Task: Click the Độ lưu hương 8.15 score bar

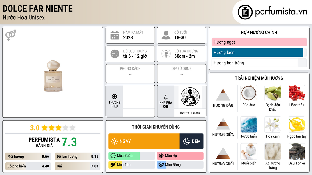Action: pos(77,156)
